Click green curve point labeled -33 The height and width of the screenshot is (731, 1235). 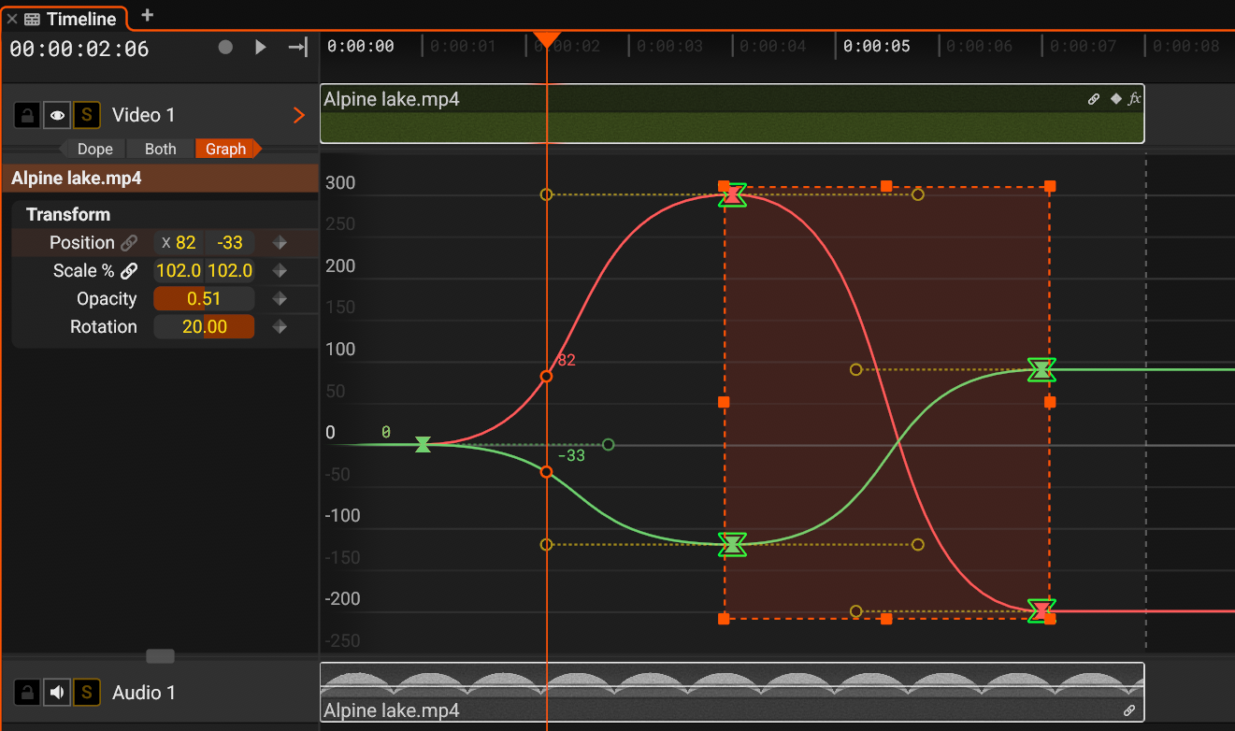[546, 472]
